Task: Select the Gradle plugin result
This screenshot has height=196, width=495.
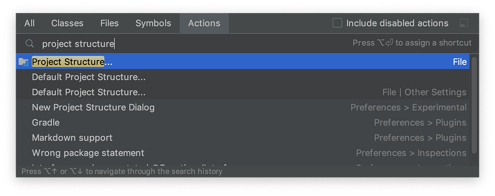Action: [x=46, y=123]
